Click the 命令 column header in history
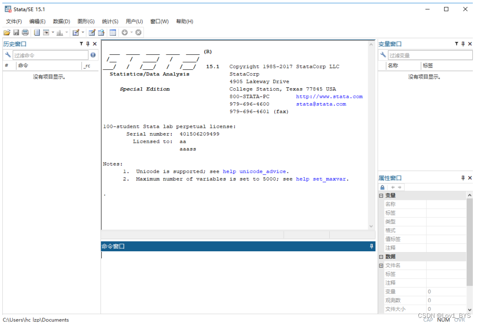 [49, 66]
